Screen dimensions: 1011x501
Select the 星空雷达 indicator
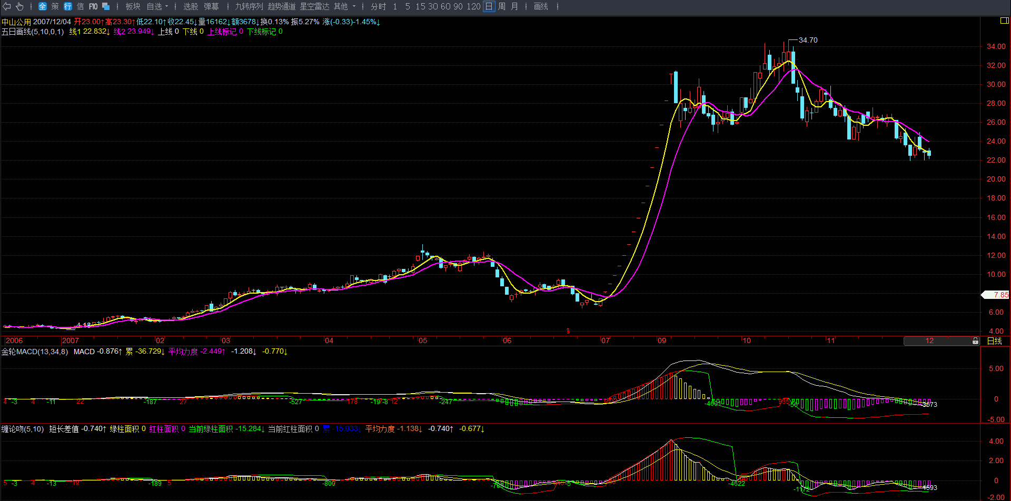(314, 6)
